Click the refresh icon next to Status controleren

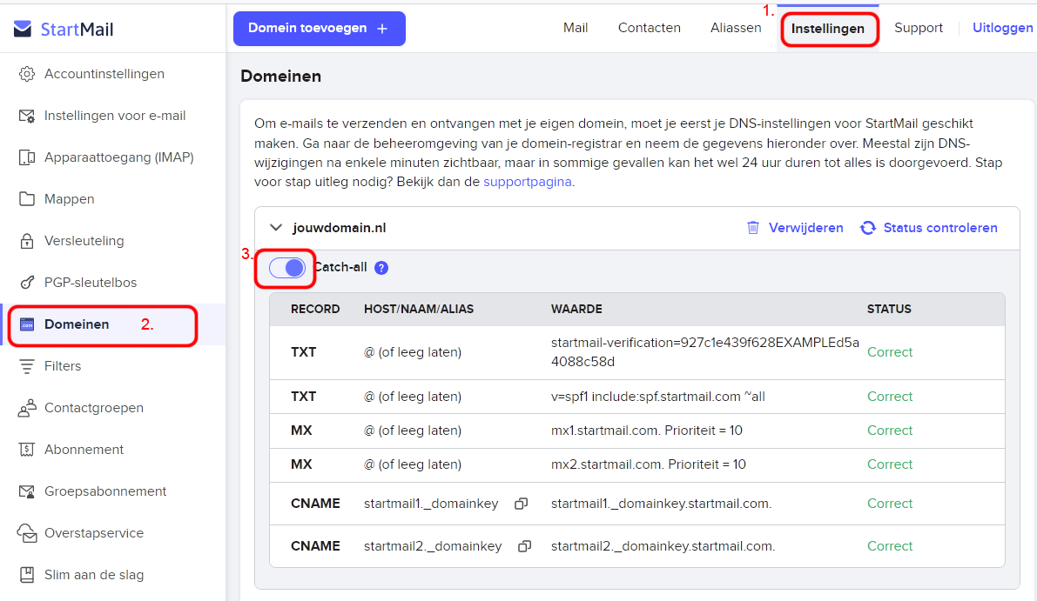868,228
